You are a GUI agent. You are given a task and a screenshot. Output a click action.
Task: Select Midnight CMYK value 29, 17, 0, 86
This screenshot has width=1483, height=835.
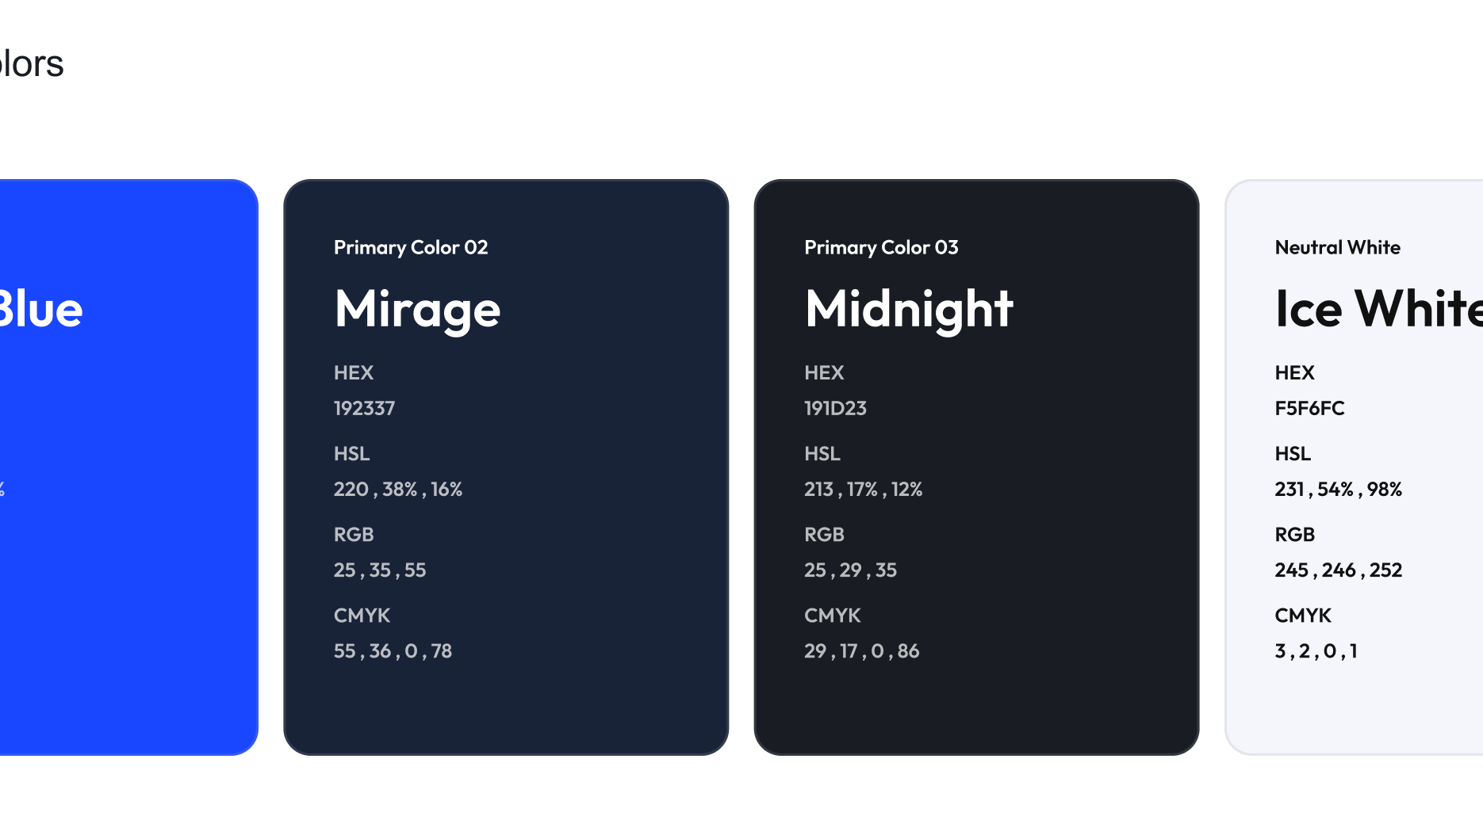click(861, 651)
